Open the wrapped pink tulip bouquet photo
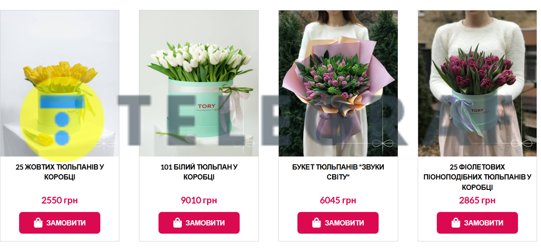 tap(338, 83)
